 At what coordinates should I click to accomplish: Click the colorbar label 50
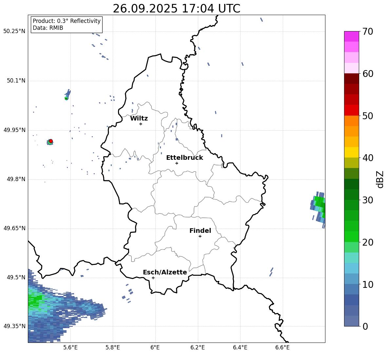click(368, 116)
